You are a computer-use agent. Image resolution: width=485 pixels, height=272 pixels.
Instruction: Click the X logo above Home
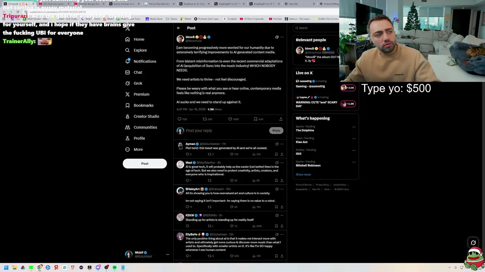(128, 28)
